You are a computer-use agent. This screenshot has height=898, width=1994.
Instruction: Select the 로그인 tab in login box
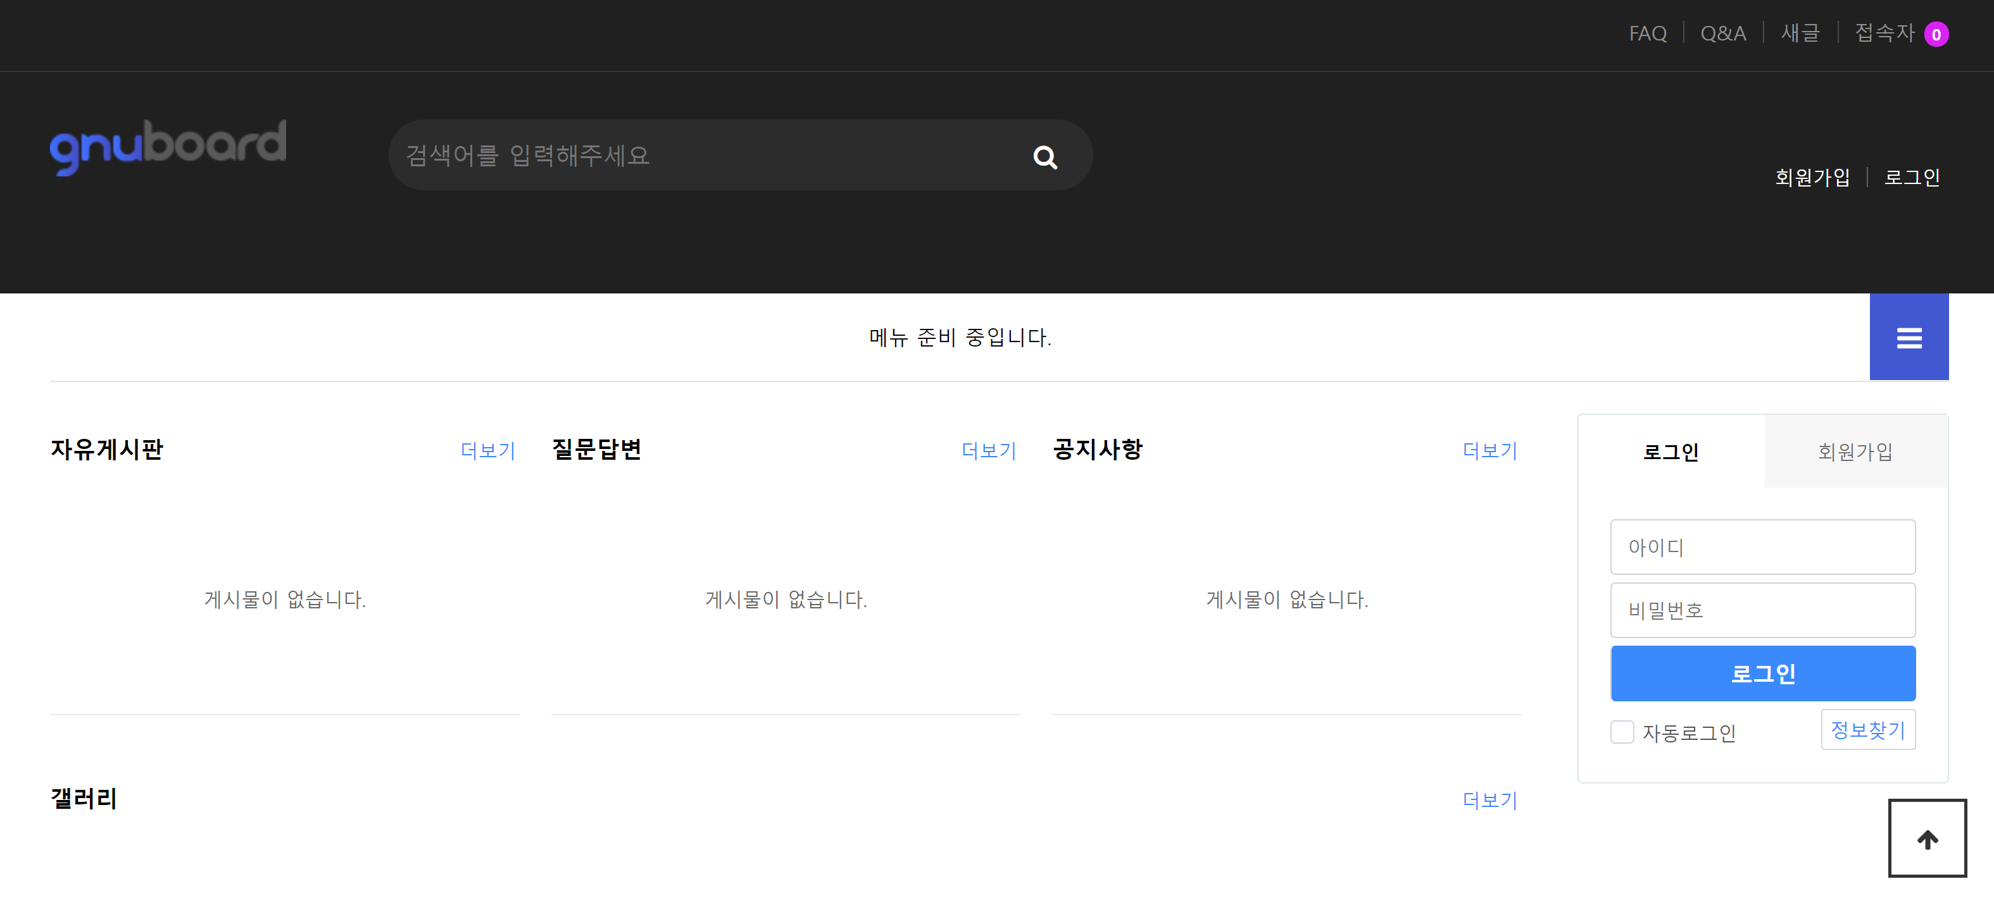tap(1670, 451)
